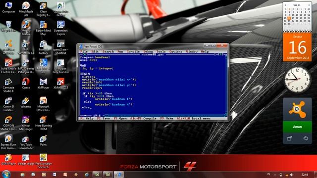The image size is (317, 178).
Task: Close the noname01.pas editor using its bracket box
Action: click(85, 54)
